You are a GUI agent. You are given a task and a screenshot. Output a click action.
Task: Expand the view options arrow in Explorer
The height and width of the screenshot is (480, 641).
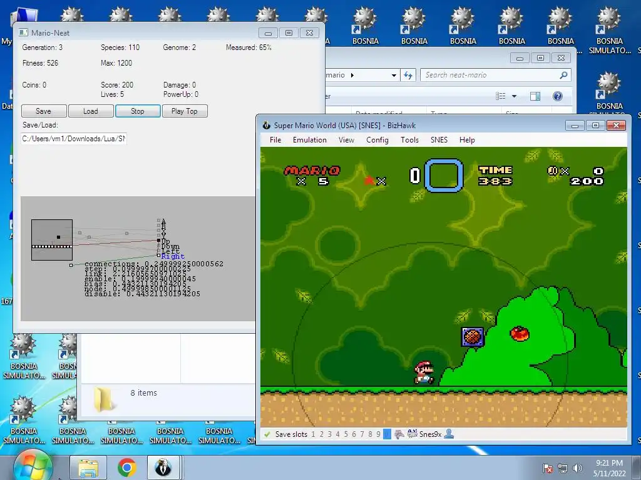coord(515,96)
